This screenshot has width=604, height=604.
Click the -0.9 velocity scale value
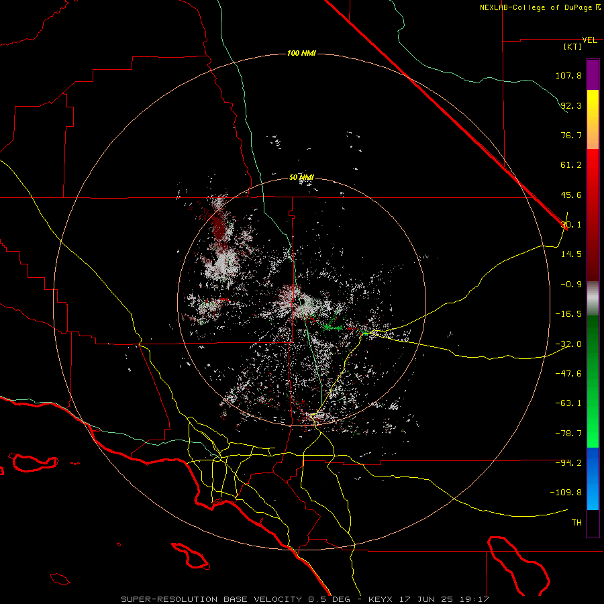(571, 285)
